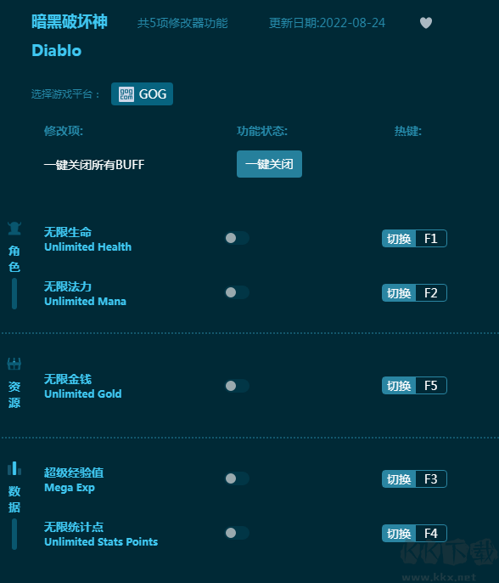This screenshot has height=583, width=499.
Task: Click the 数据 section vertical bar
Action: pos(14,535)
